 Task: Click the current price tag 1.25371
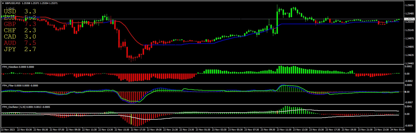pos(409,19)
